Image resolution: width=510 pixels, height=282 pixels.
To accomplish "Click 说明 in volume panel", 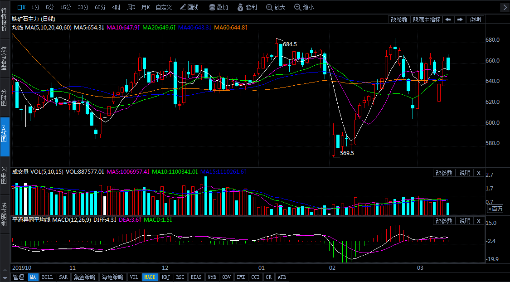I will 465,173.
